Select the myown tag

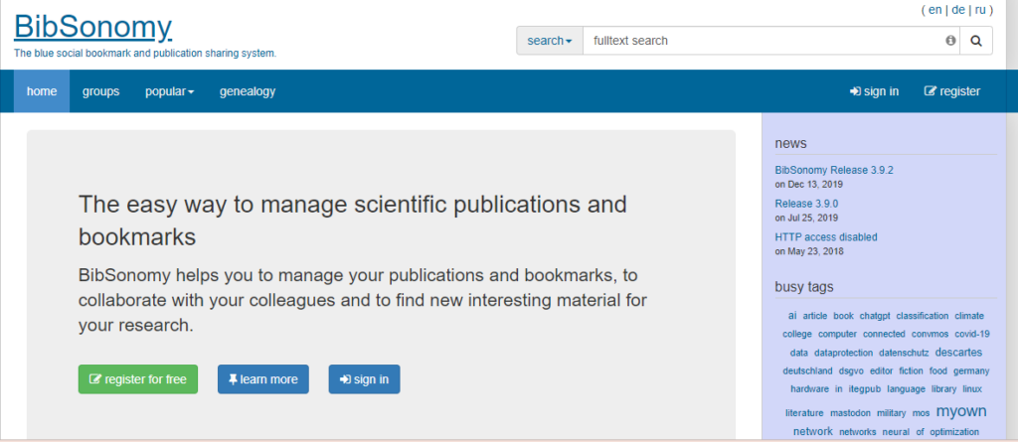[x=961, y=411]
